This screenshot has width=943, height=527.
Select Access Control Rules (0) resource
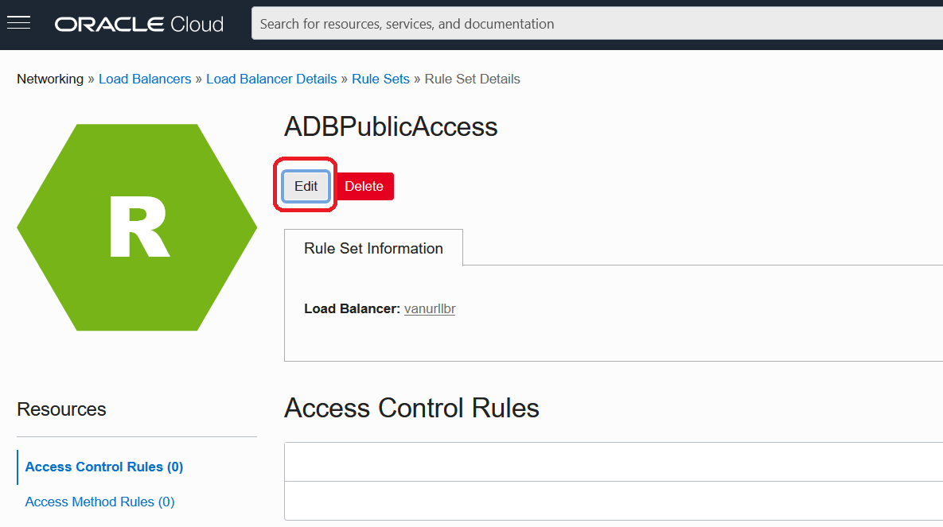[104, 467]
